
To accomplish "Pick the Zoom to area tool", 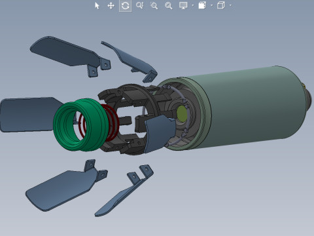I will 154,6.
